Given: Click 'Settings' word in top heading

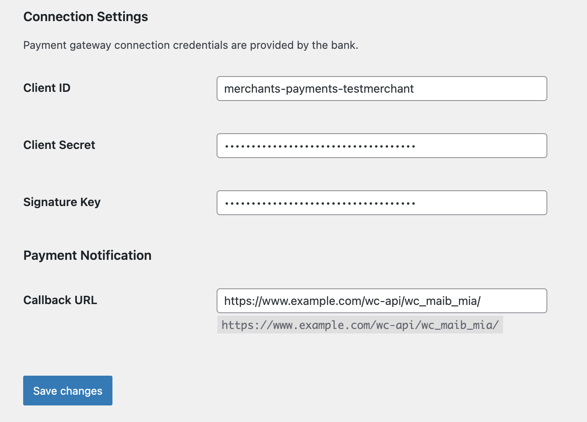Looking at the screenshot, I should point(122,17).
